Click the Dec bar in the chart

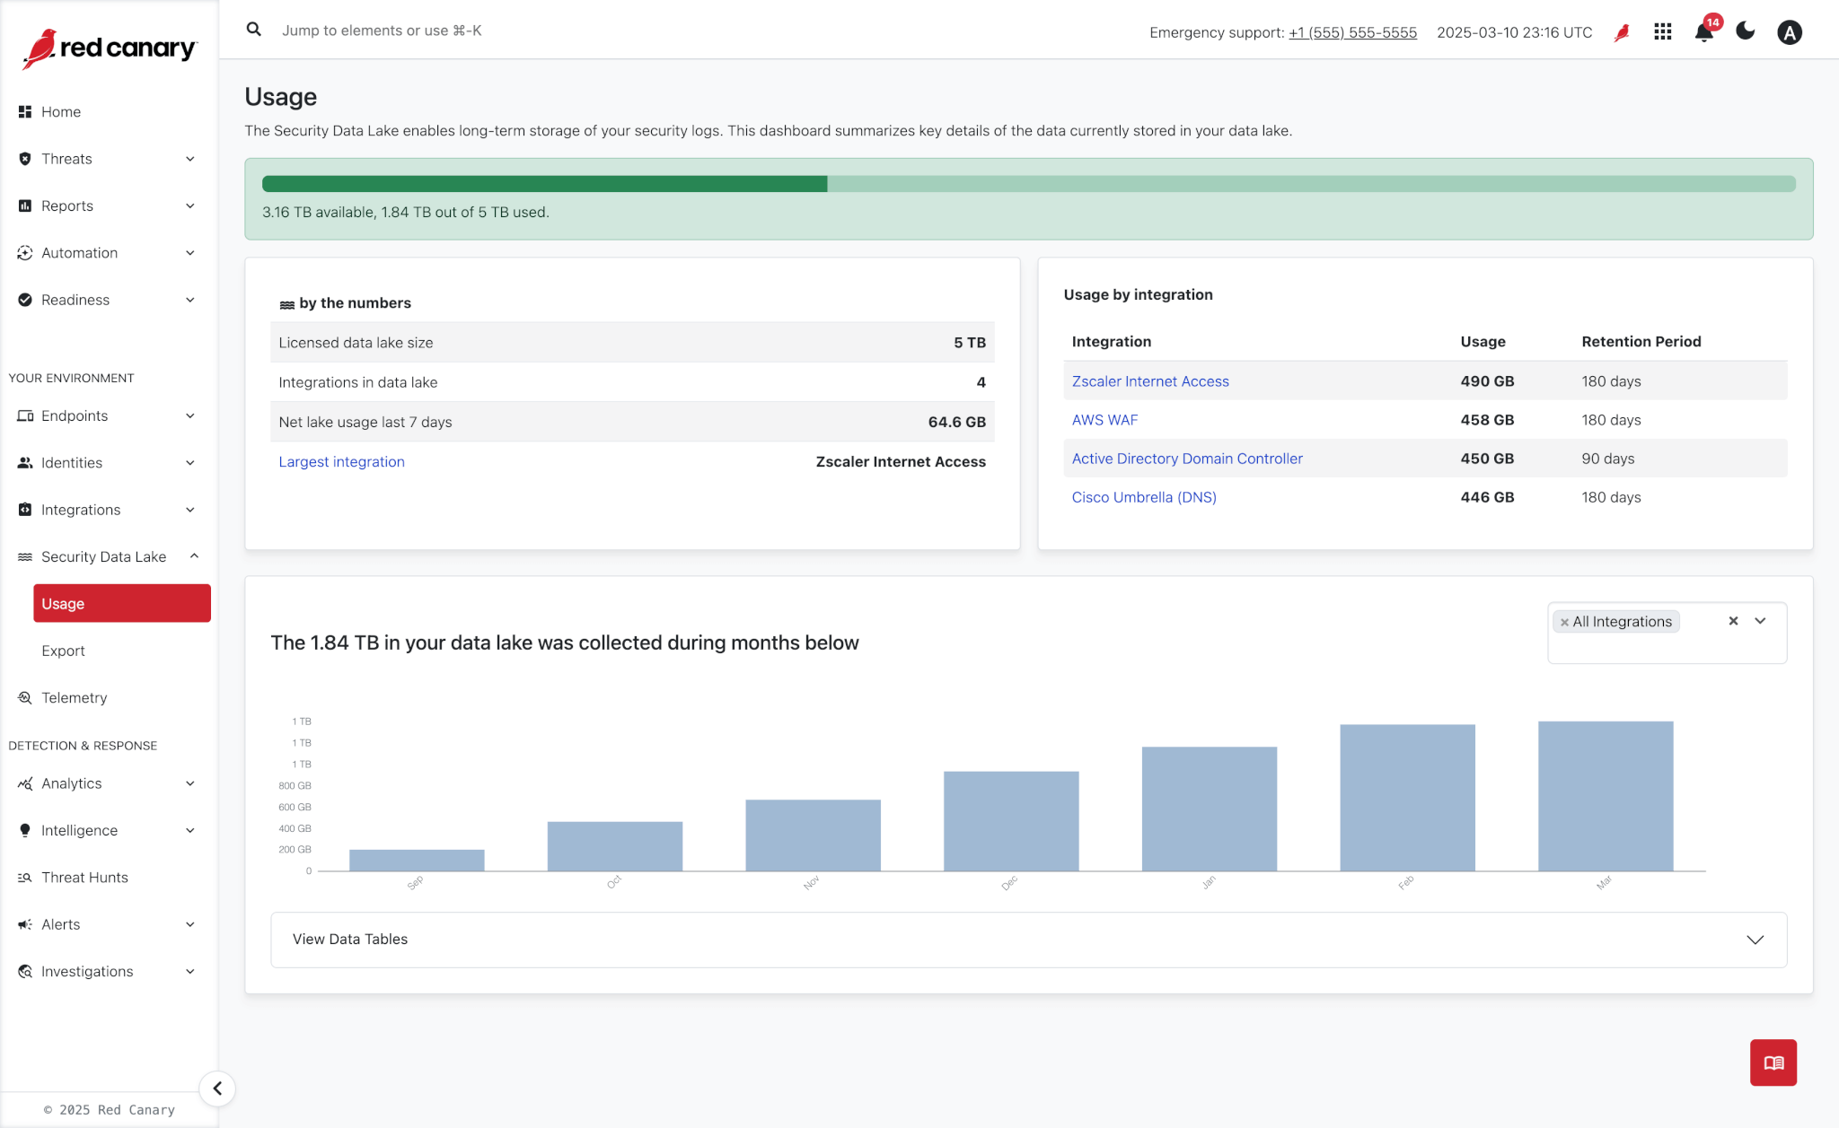[1011, 821]
